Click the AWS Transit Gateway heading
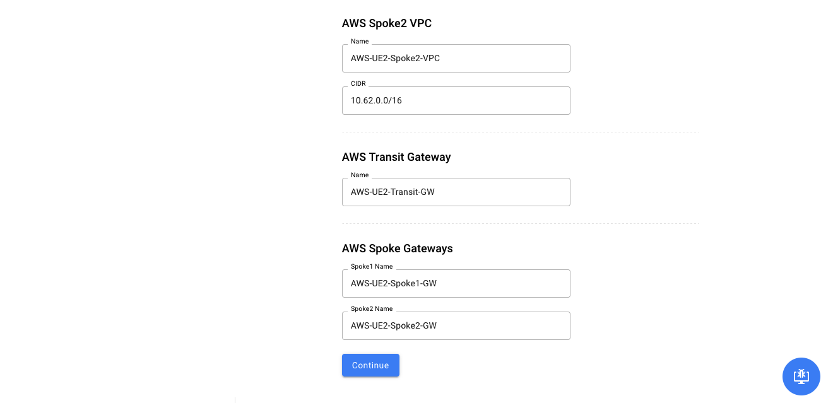 tap(396, 157)
